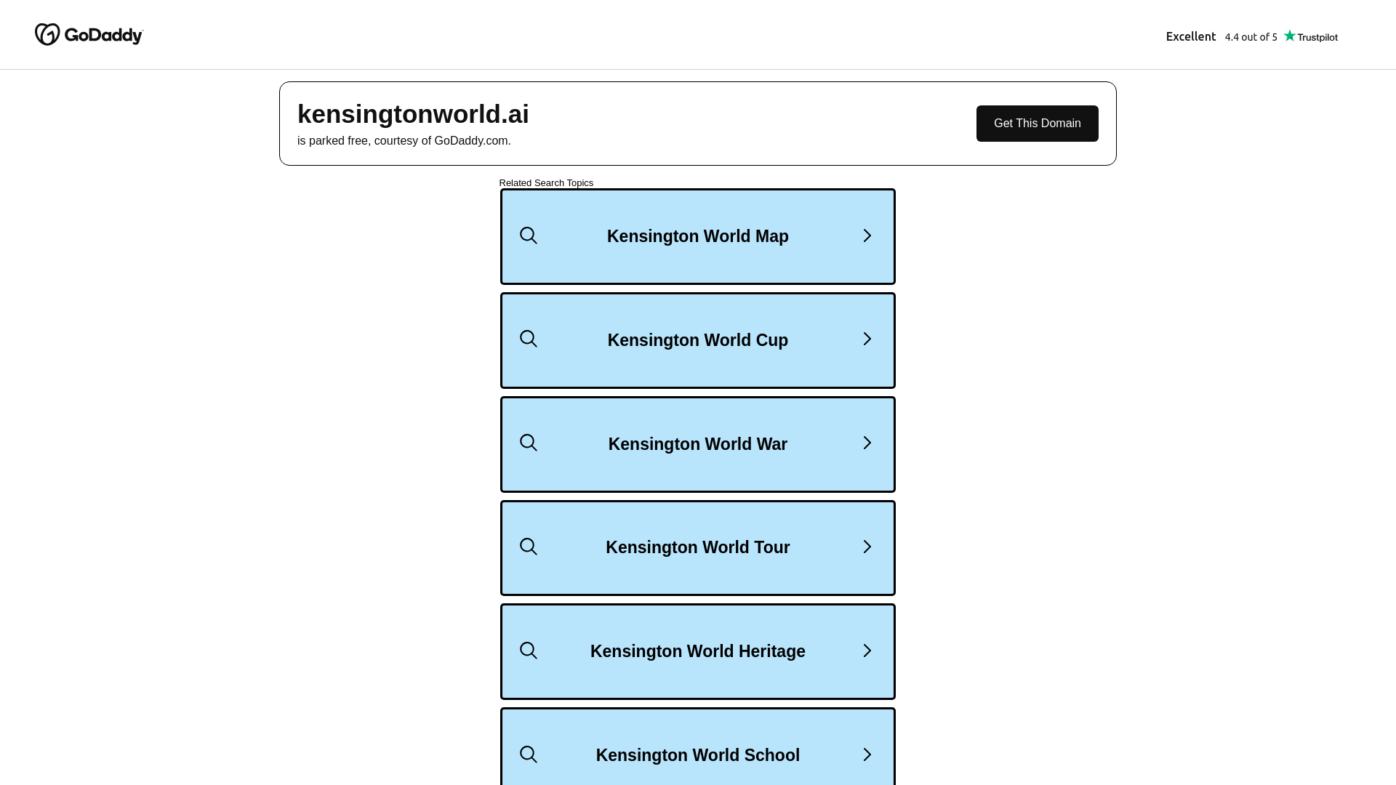Open the Kensington World Map topic

(698, 236)
